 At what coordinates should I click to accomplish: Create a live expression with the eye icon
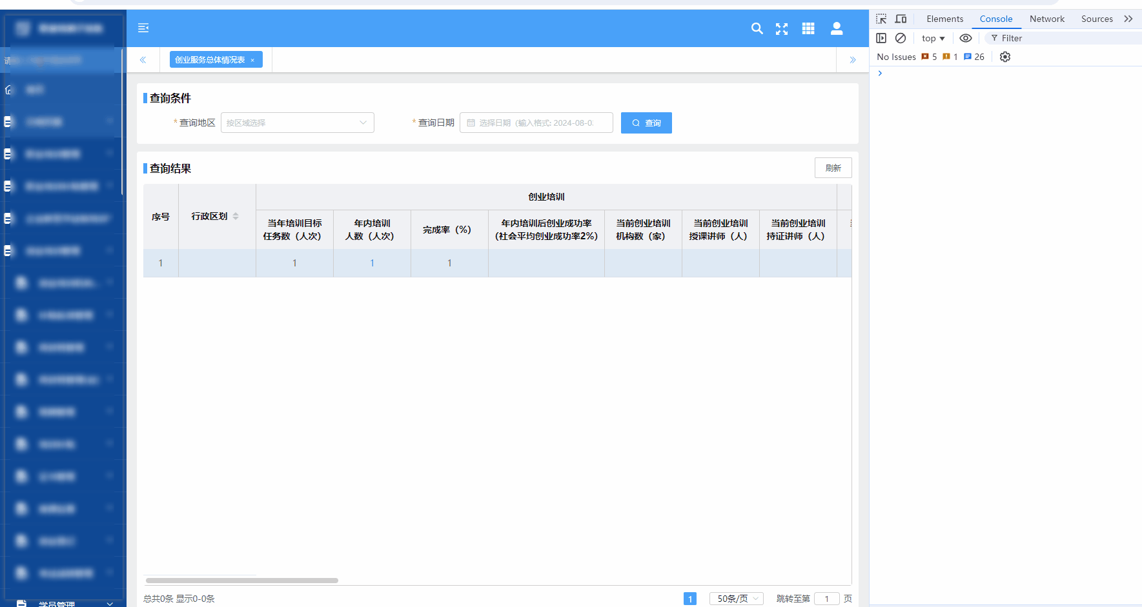point(966,38)
